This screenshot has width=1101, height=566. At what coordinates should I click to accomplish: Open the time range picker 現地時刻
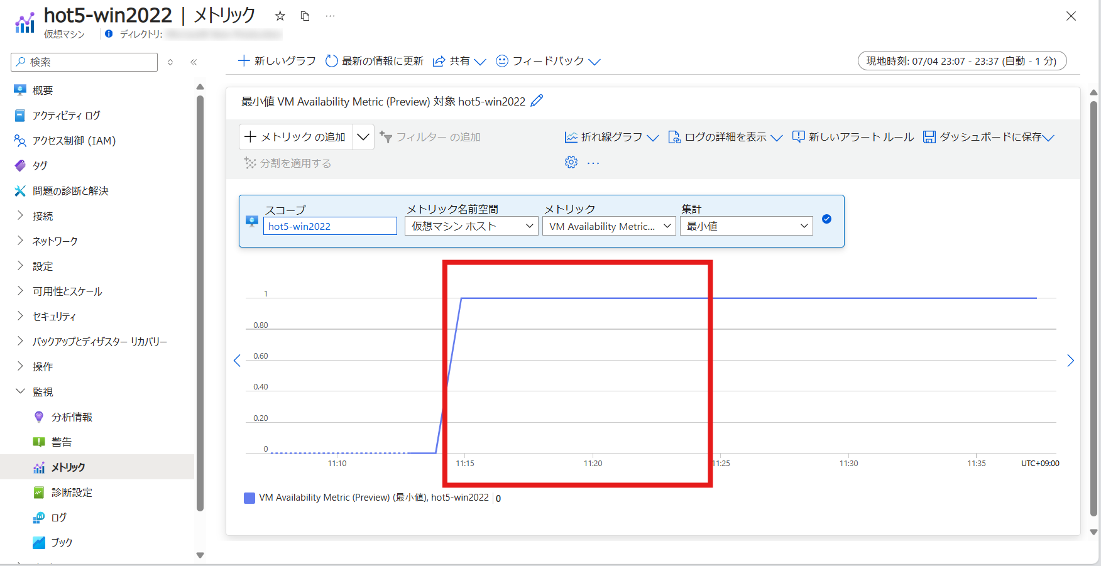(962, 61)
